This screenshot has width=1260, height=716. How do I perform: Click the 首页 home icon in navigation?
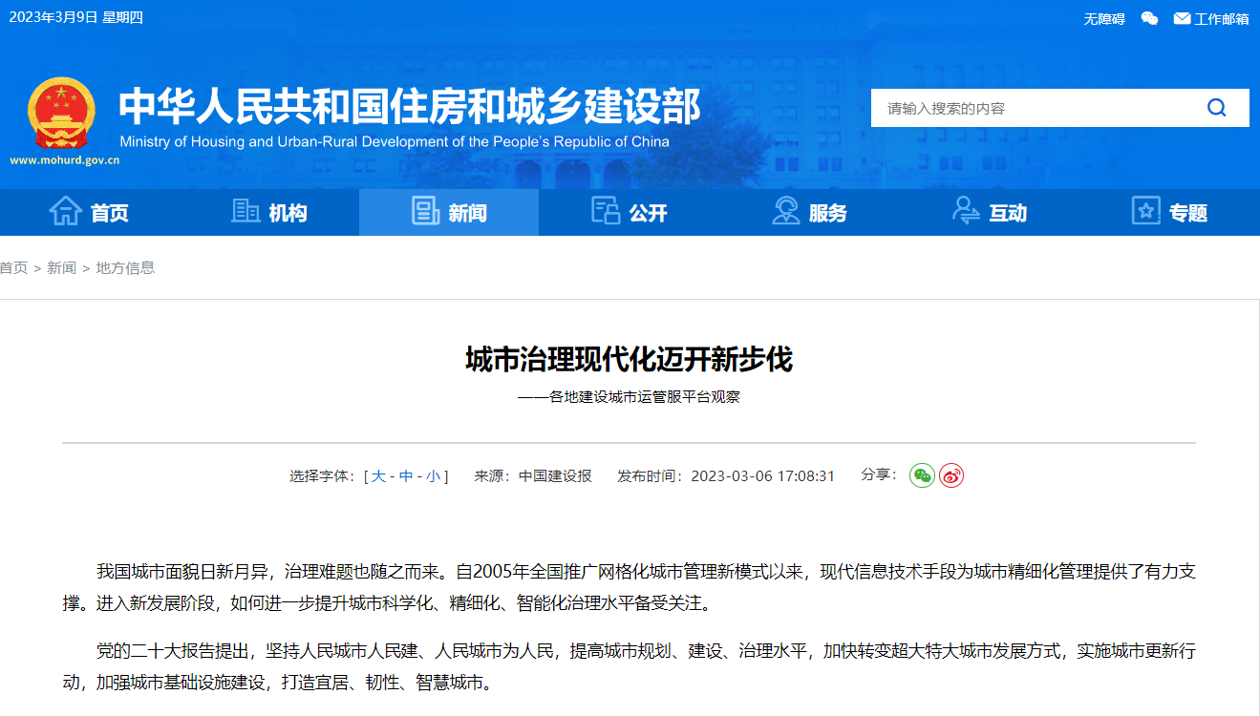pyautogui.click(x=65, y=211)
